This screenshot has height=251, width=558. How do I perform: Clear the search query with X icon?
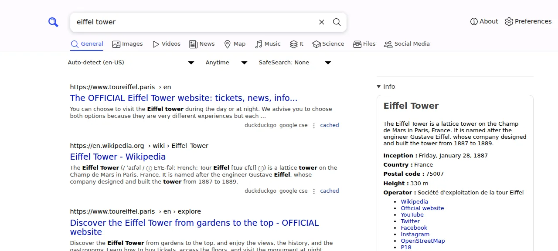pyautogui.click(x=322, y=22)
